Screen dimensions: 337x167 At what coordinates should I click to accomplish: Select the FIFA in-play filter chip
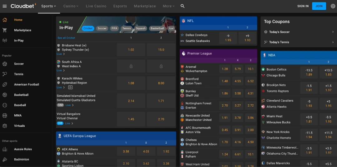tap(115, 28)
